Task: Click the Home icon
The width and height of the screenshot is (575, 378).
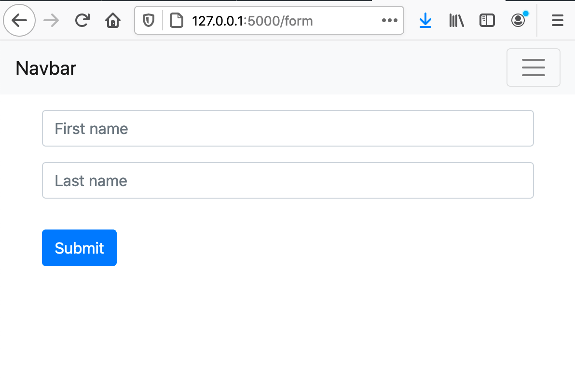Action: coord(113,20)
